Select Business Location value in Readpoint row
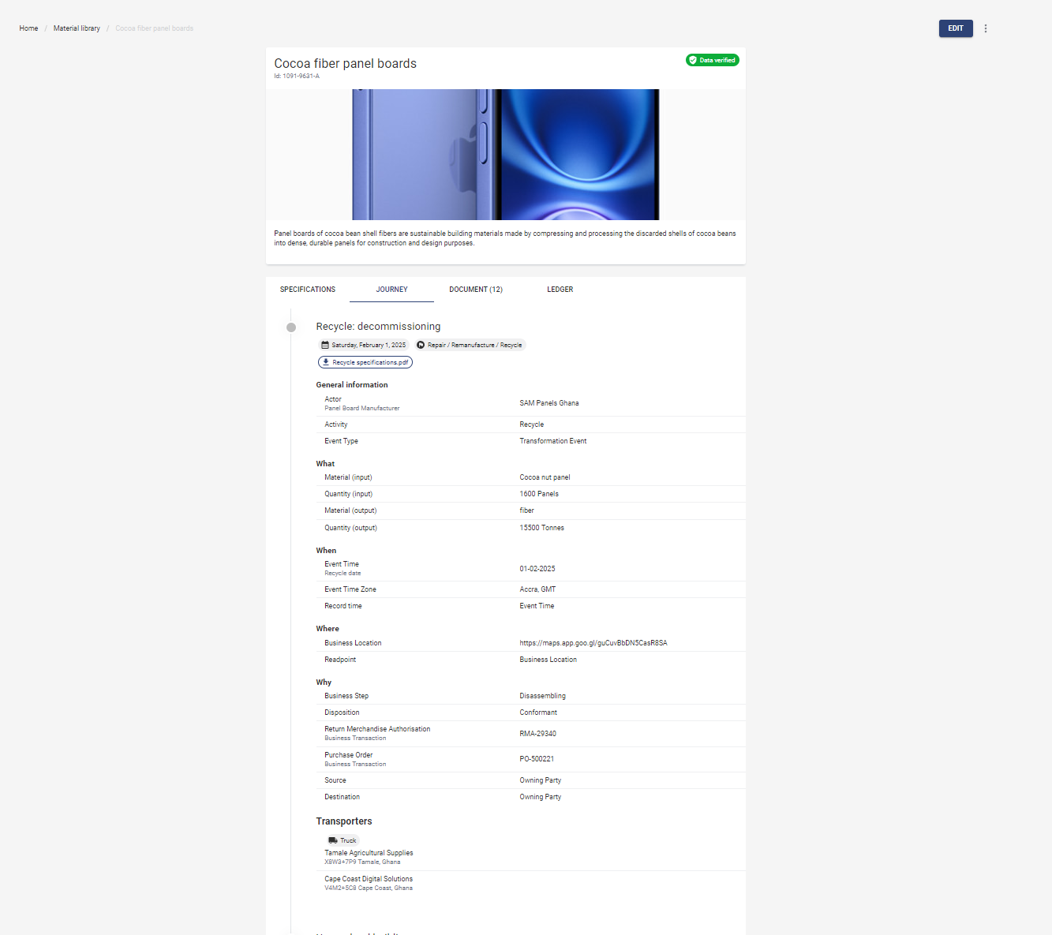Viewport: 1052px width, 935px height. coord(548,660)
